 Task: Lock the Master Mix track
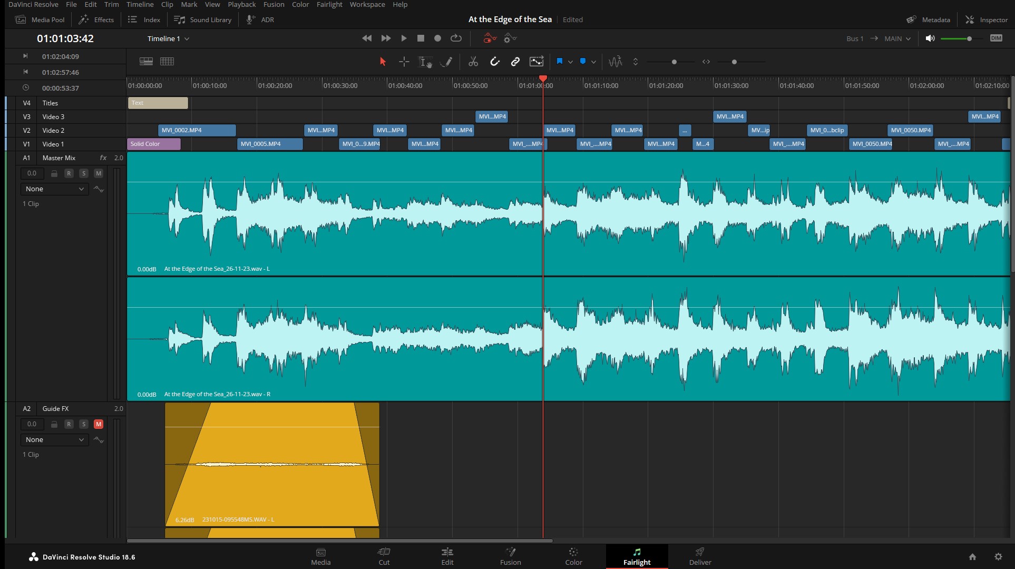click(x=54, y=173)
